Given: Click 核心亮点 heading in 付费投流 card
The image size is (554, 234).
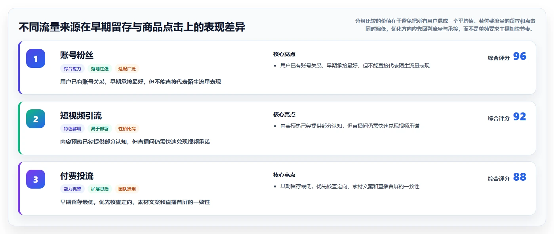Looking at the screenshot, I should [x=284, y=175].
